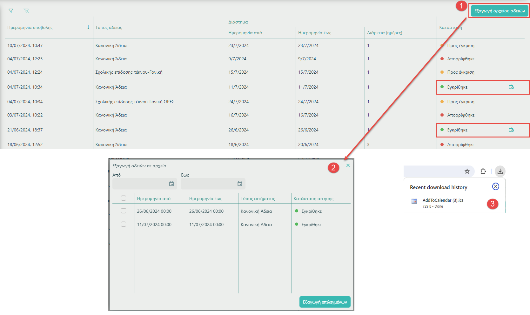Open calendar picker in Από field
530x315 pixels.
pos(171,184)
